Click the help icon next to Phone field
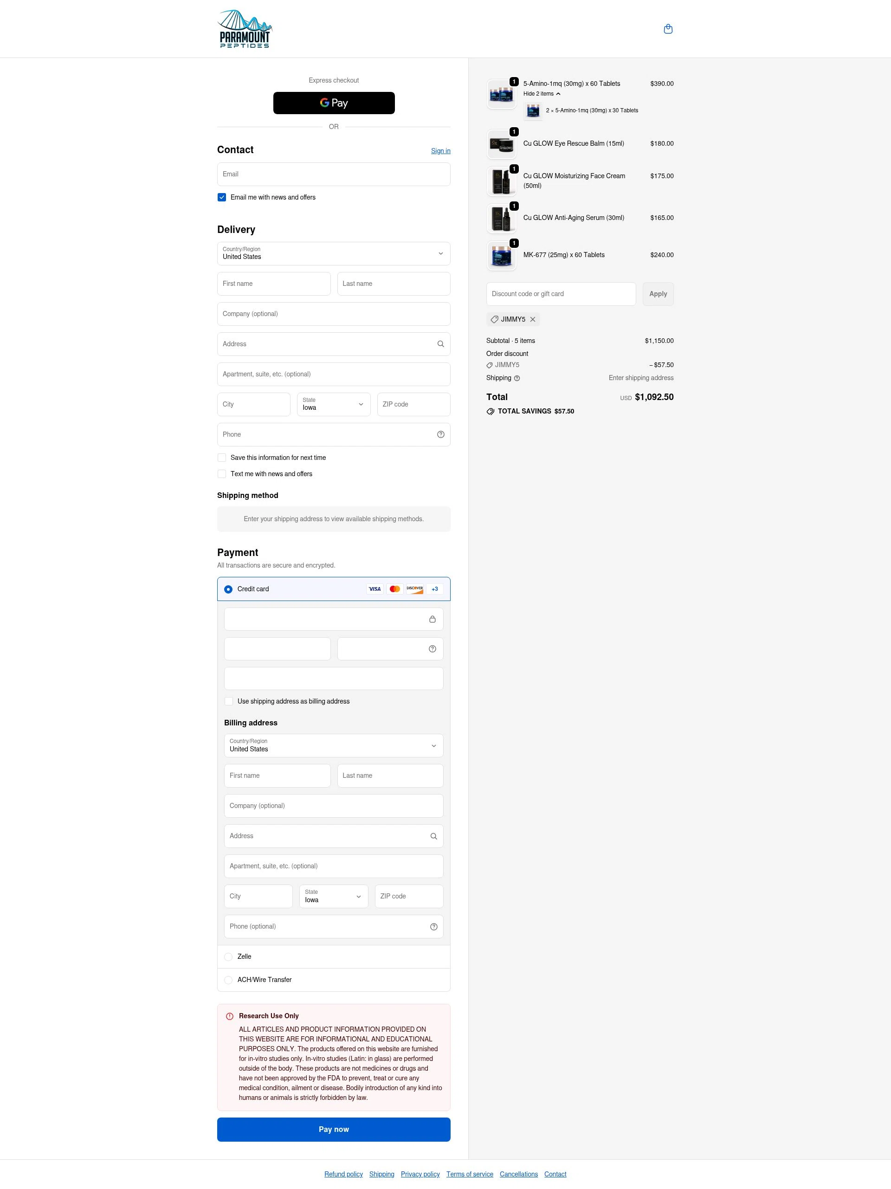This screenshot has width=891, height=1189. [441, 434]
